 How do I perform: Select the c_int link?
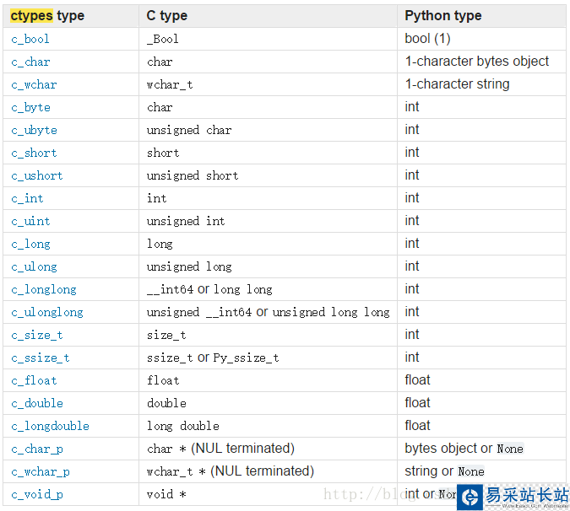pos(27,198)
